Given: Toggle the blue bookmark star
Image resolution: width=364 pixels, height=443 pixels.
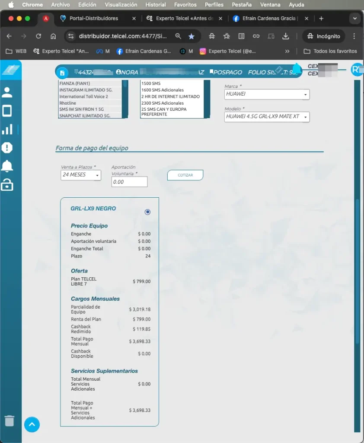Looking at the screenshot, I should coord(192,36).
